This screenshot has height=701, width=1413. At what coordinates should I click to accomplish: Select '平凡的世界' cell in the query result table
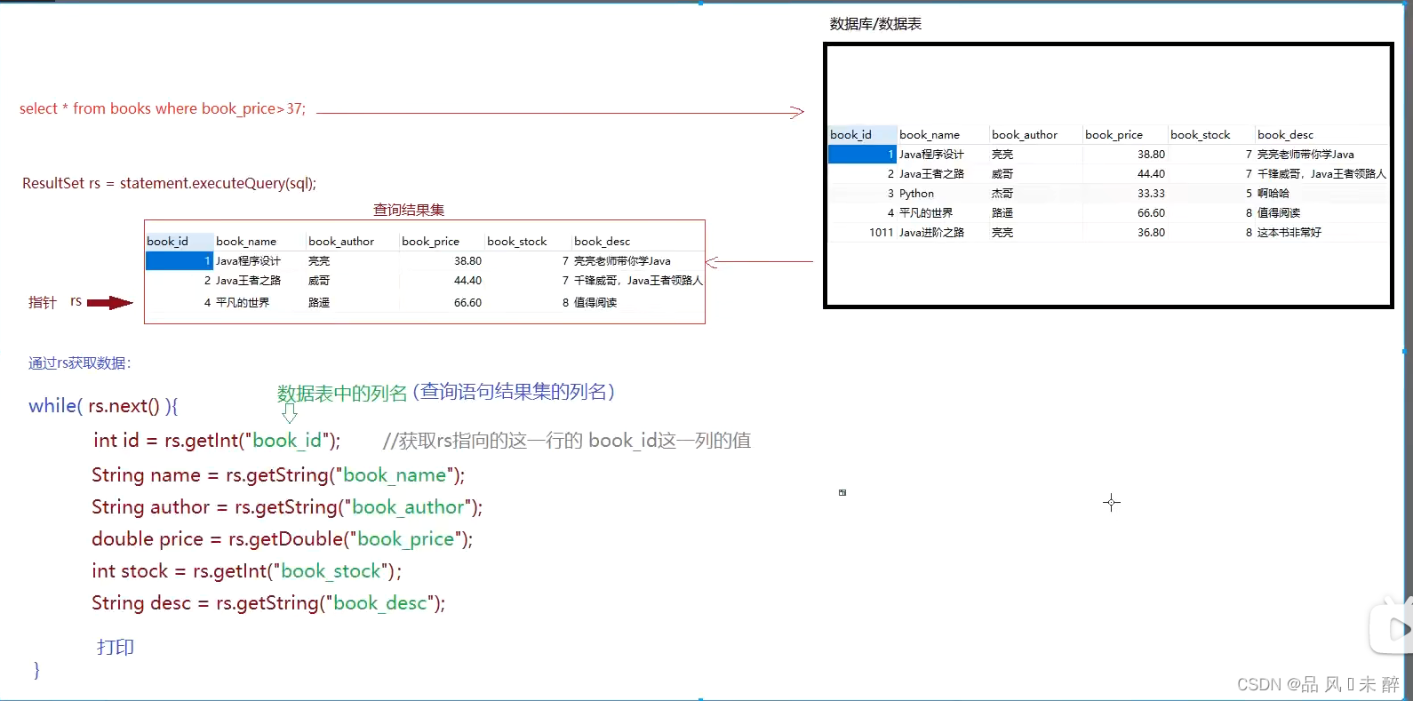(x=242, y=303)
